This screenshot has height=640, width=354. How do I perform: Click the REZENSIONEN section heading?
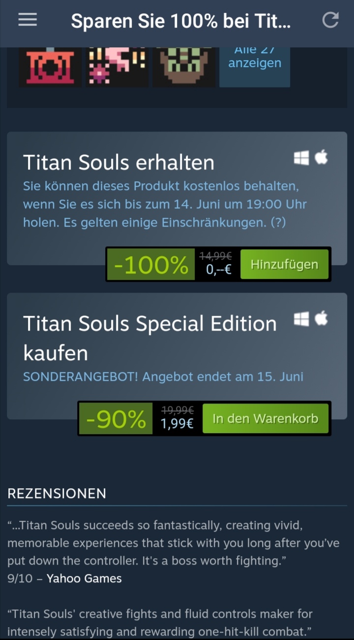(57, 494)
